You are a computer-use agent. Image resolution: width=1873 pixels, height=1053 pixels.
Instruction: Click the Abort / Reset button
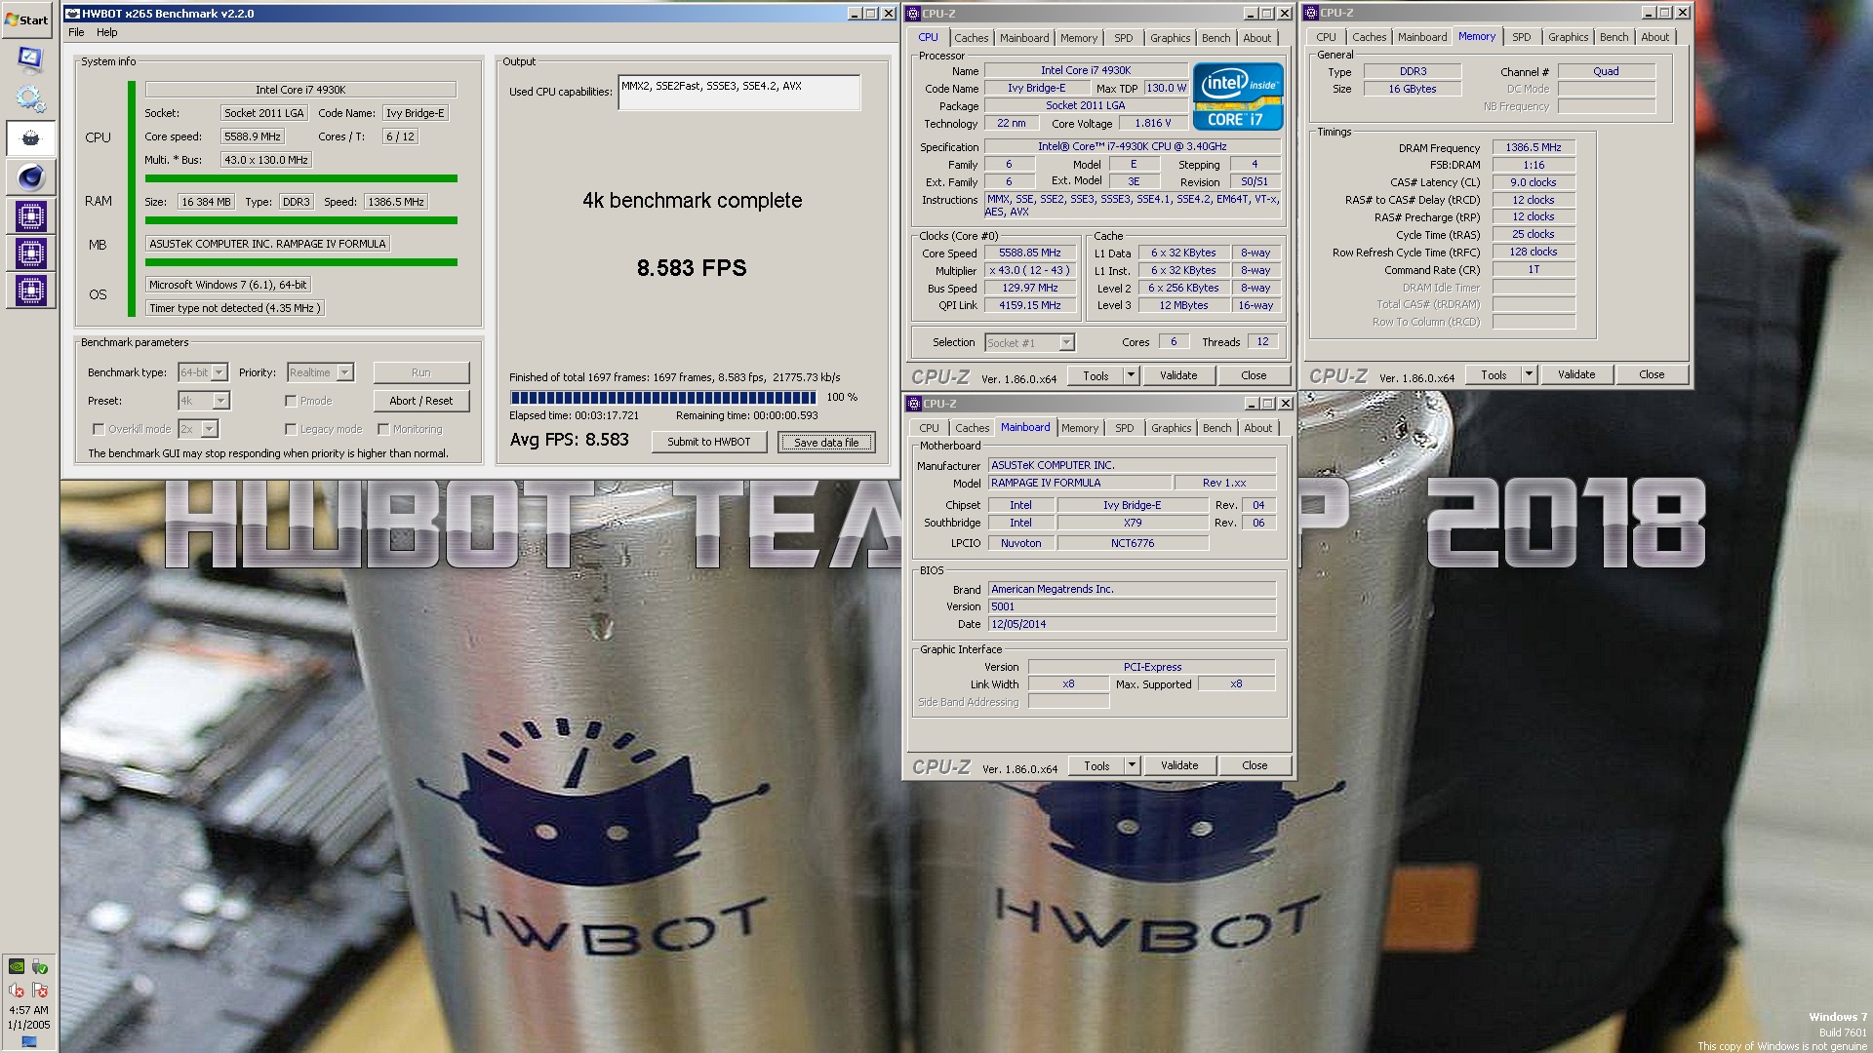[420, 401]
